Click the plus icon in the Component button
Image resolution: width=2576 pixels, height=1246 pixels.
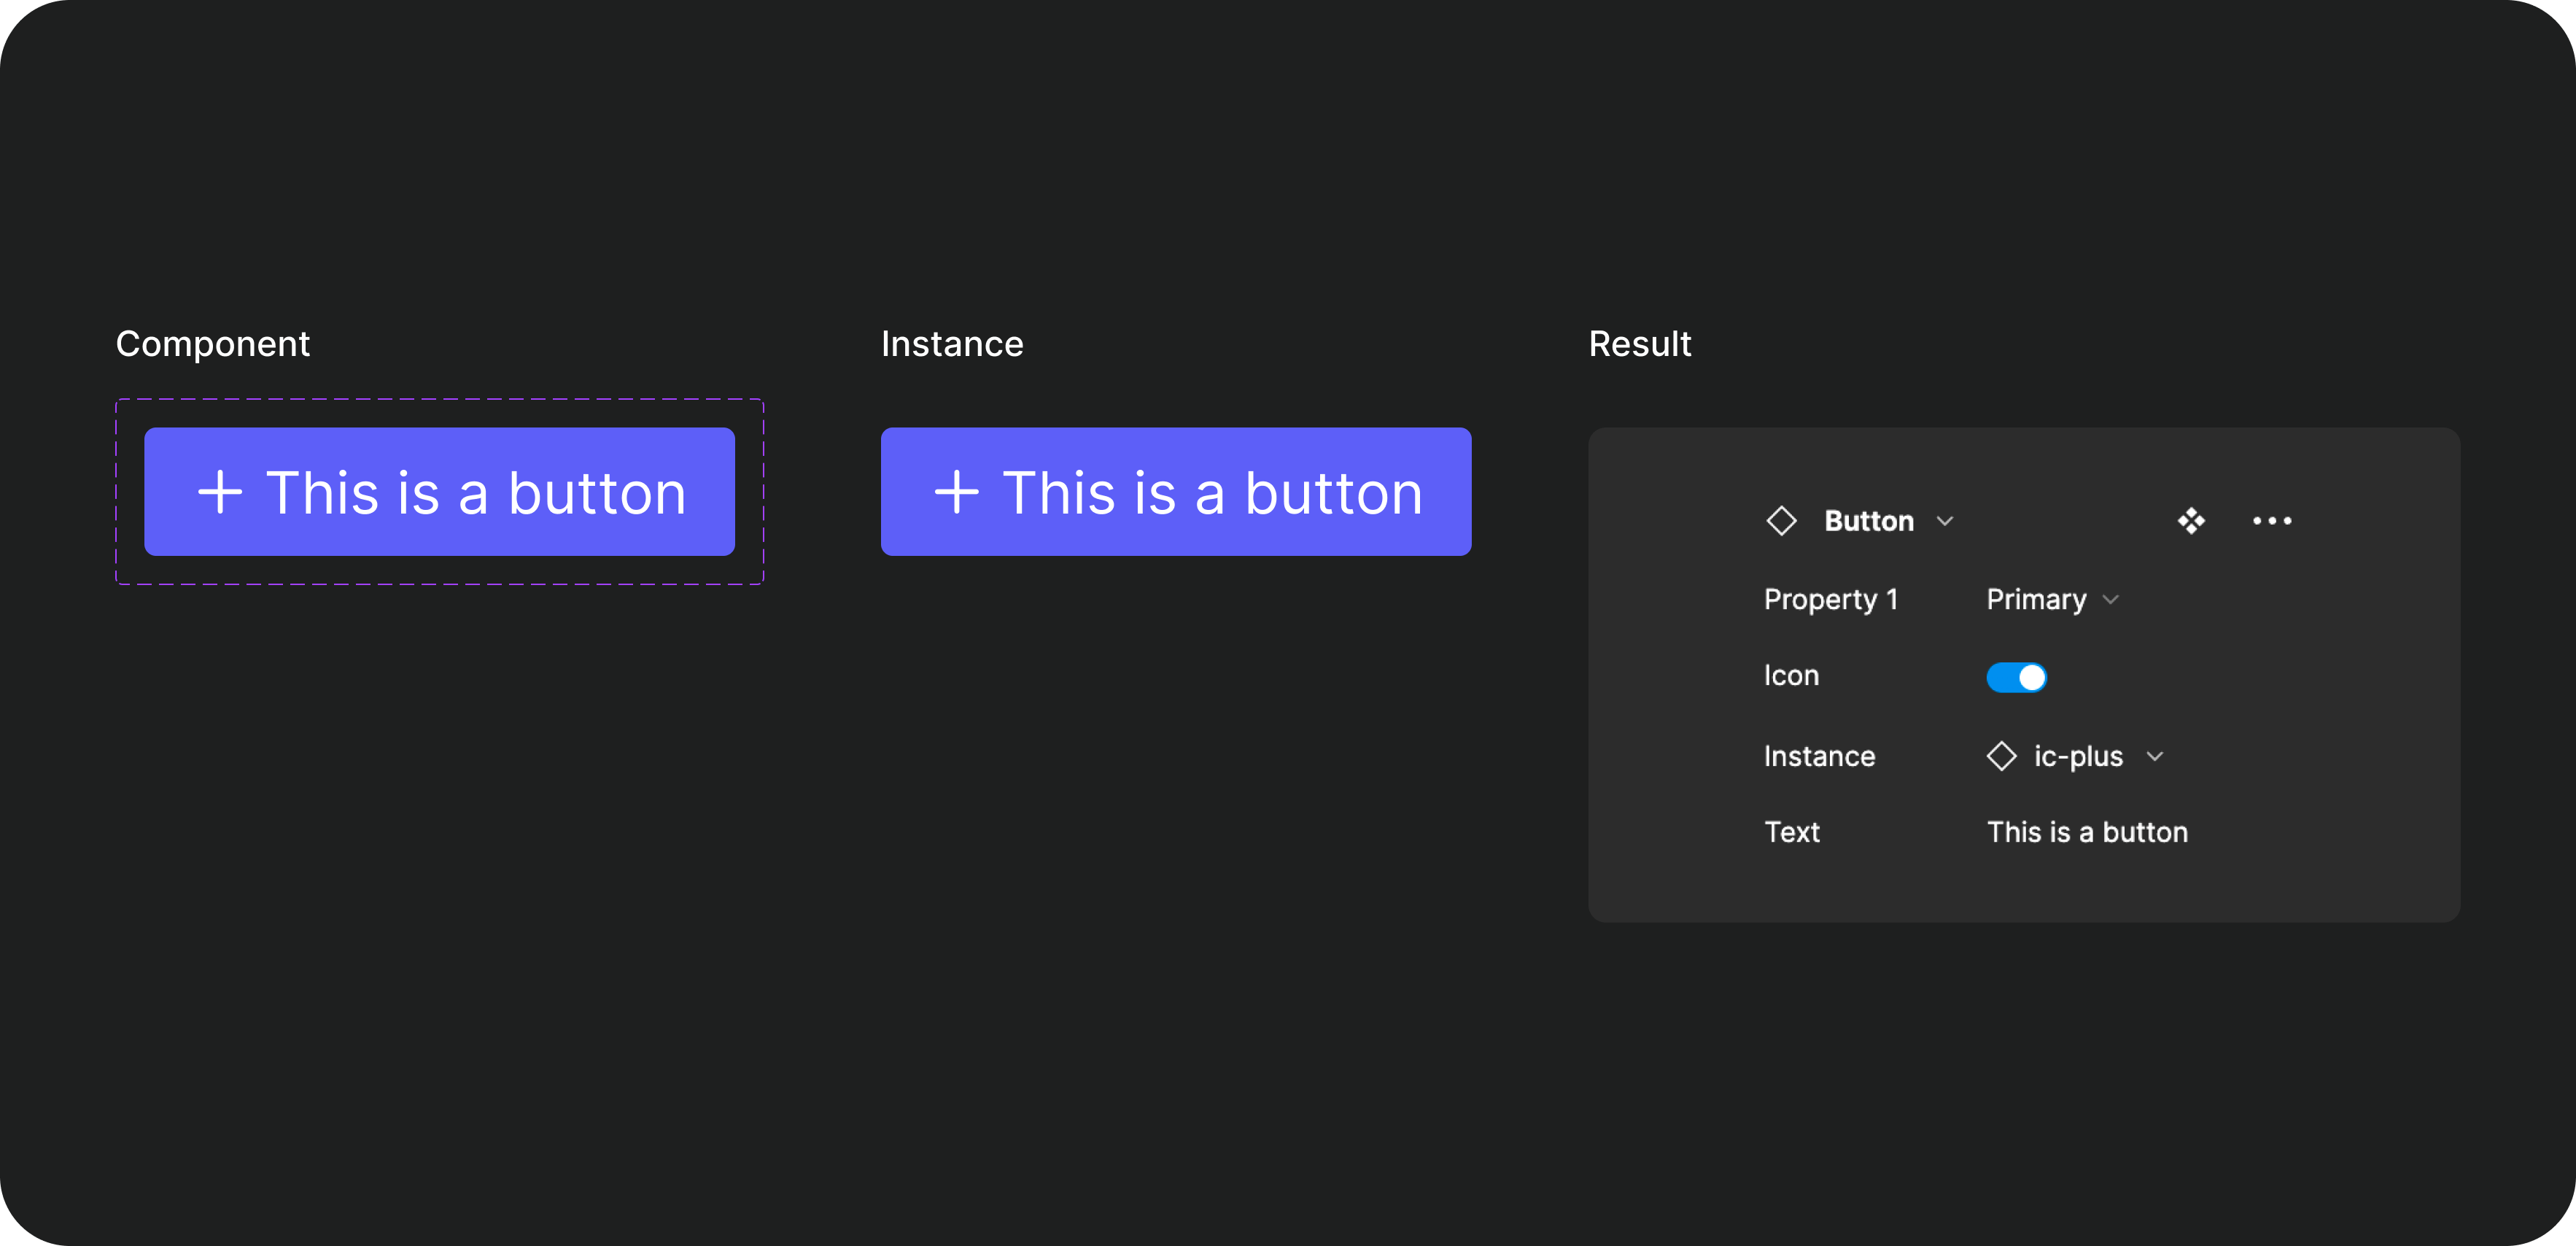220,492
